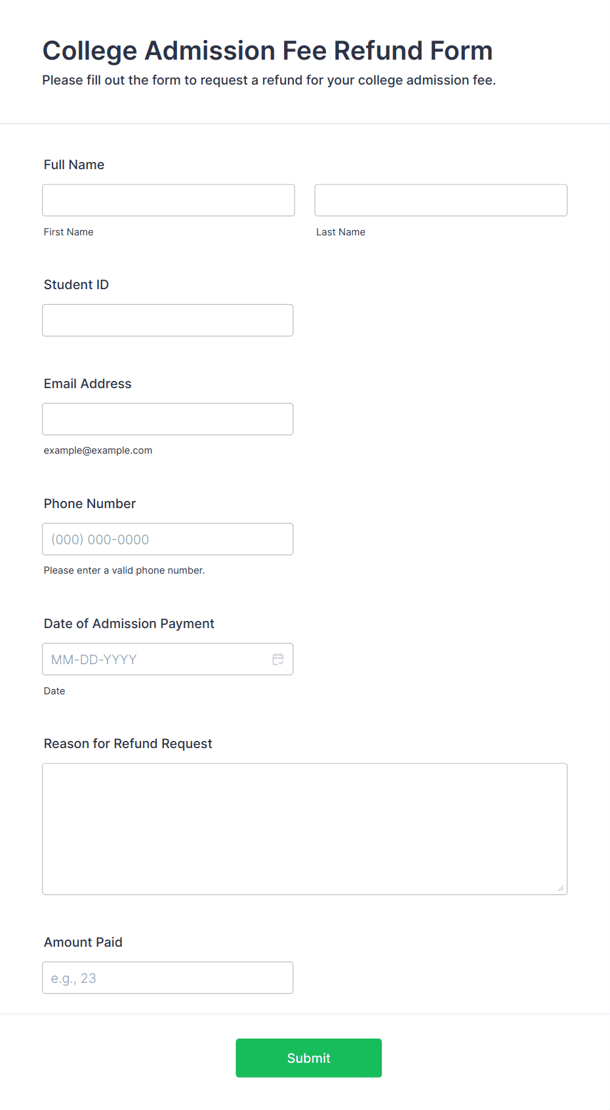Click the Student ID label
The width and height of the screenshot is (610, 1110).
coord(76,285)
